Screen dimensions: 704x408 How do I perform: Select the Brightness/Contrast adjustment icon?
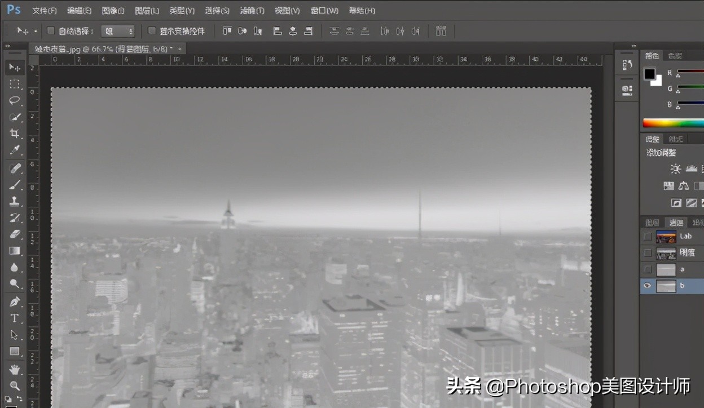pyautogui.click(x=675, y=168)
